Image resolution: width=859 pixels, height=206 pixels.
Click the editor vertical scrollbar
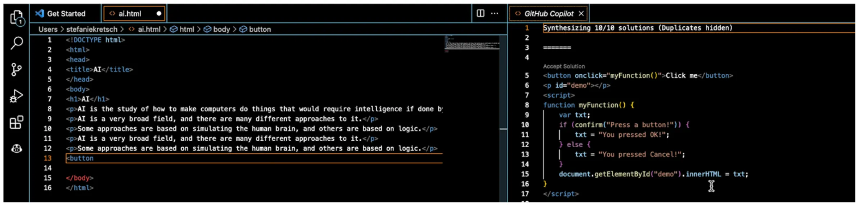pos(503,119)
